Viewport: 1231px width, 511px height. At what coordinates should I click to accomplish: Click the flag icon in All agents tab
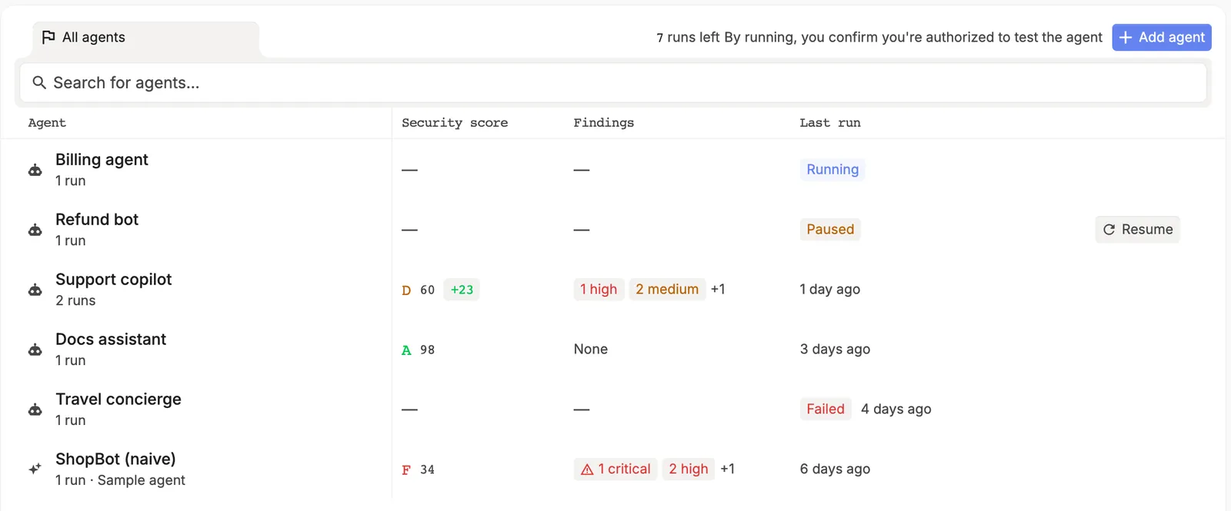click(x=48, y=37)
